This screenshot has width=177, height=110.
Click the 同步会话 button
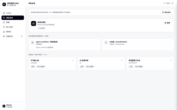pyautogui.click(x=166, y=12)
